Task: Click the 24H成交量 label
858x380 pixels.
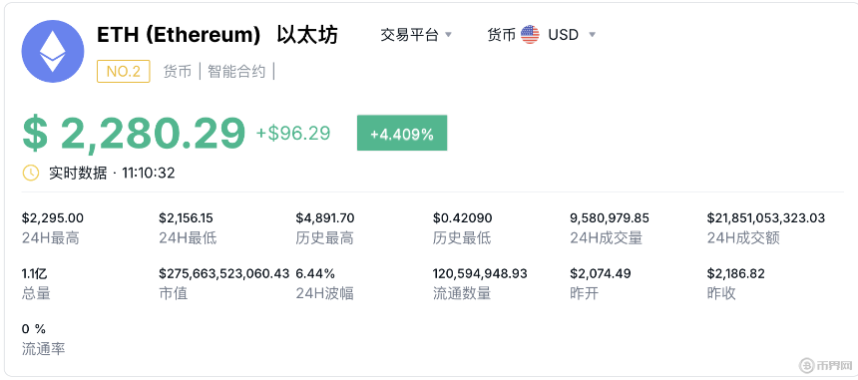Action: click(607, 237)
